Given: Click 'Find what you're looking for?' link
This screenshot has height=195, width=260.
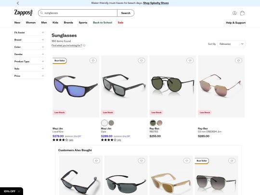Looking at the screenshot, I should (x=66, y=45).
